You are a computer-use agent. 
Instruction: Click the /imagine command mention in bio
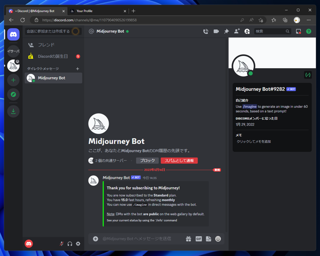click(249, 106)
